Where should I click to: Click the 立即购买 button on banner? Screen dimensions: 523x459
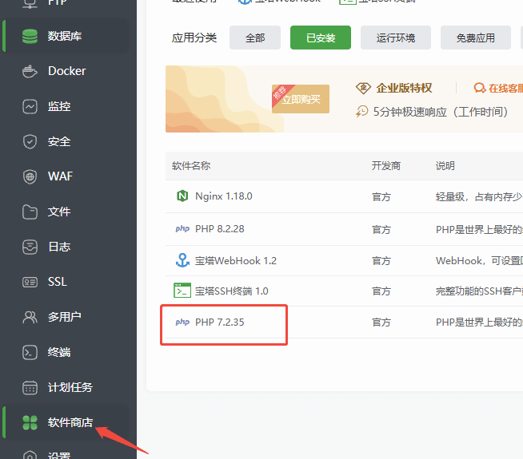(x=301, y=99)
